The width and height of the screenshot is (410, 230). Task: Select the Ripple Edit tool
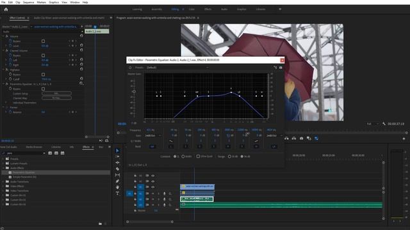(117, 162)
